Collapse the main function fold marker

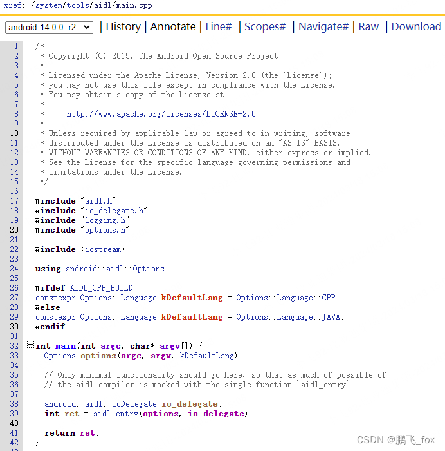point(30,344)
